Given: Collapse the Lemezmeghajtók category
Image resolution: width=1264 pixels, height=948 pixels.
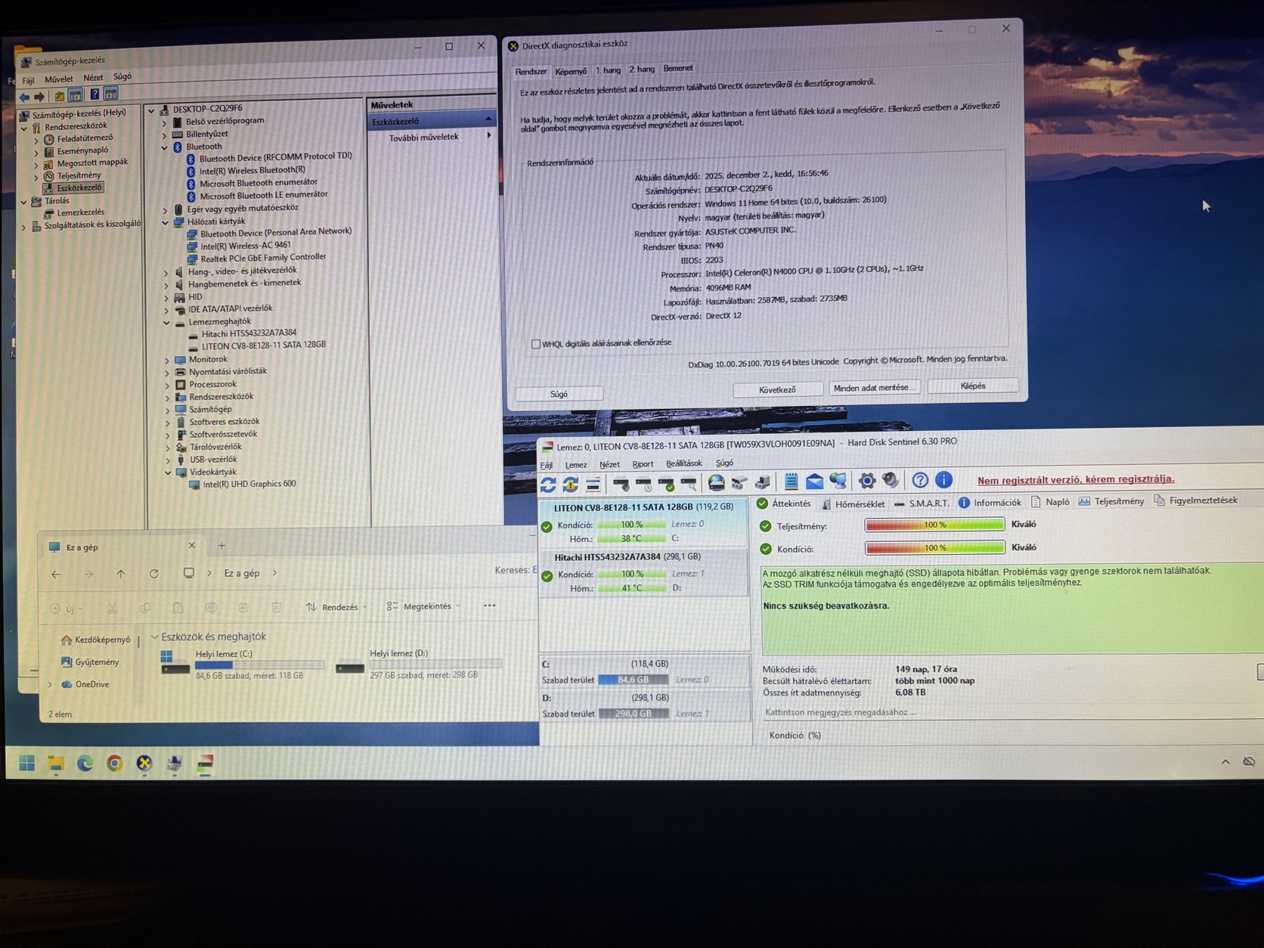Looking at the screenshot, I should (166, 323).
